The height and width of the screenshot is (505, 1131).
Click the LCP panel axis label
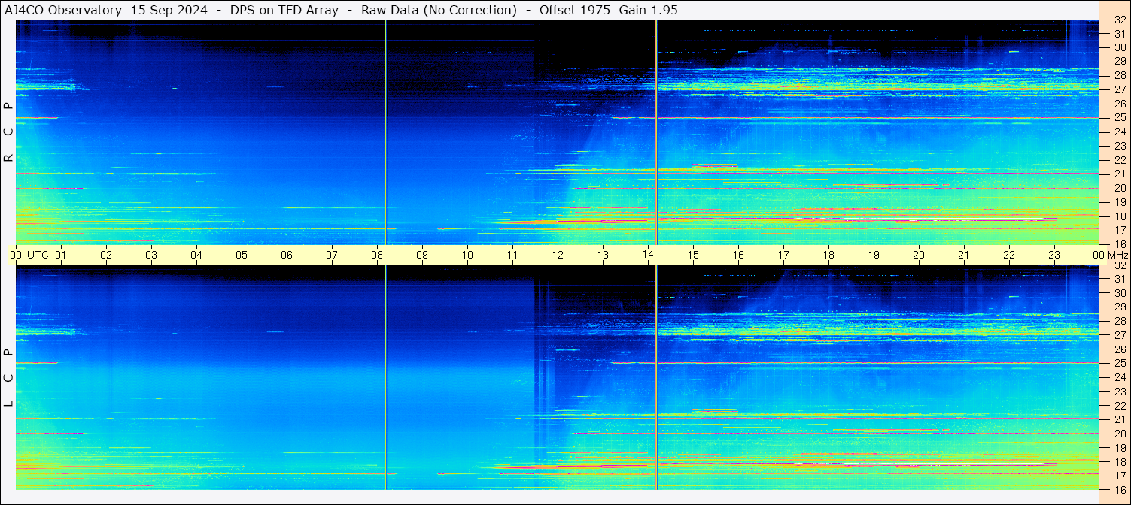(8, 378)
